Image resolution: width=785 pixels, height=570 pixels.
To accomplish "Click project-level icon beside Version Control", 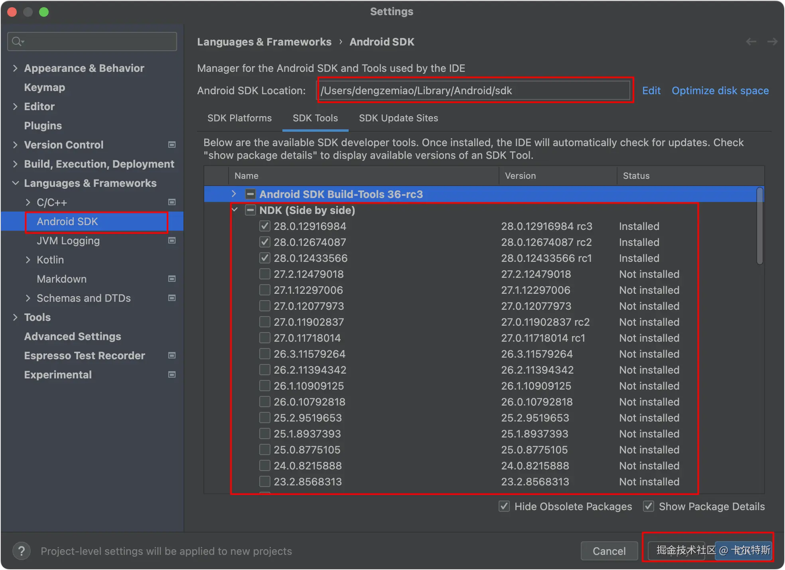I will point(172,144).
